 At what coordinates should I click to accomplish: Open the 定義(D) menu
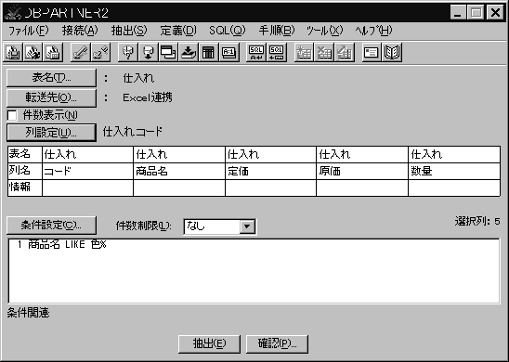(x=178, y=31)
